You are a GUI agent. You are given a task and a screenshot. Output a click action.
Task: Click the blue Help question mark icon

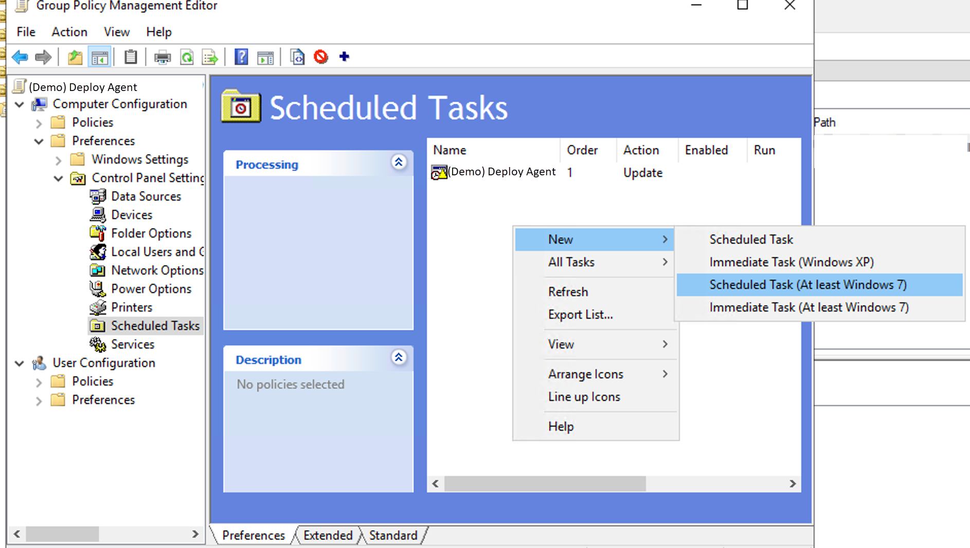click(241, 57)
